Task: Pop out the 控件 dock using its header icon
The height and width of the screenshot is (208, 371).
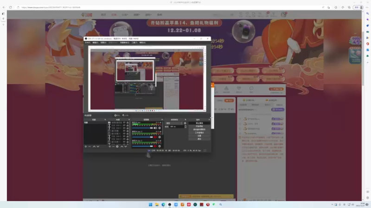Action: point(209,120)
